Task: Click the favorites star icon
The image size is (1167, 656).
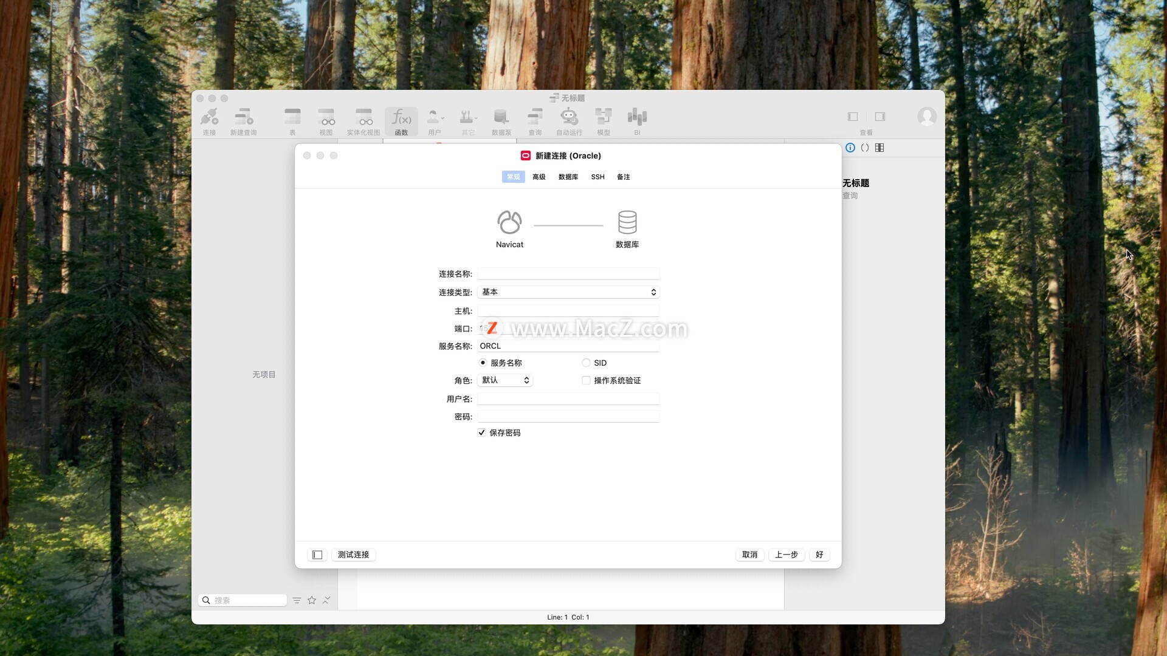Action: (312, 600)
